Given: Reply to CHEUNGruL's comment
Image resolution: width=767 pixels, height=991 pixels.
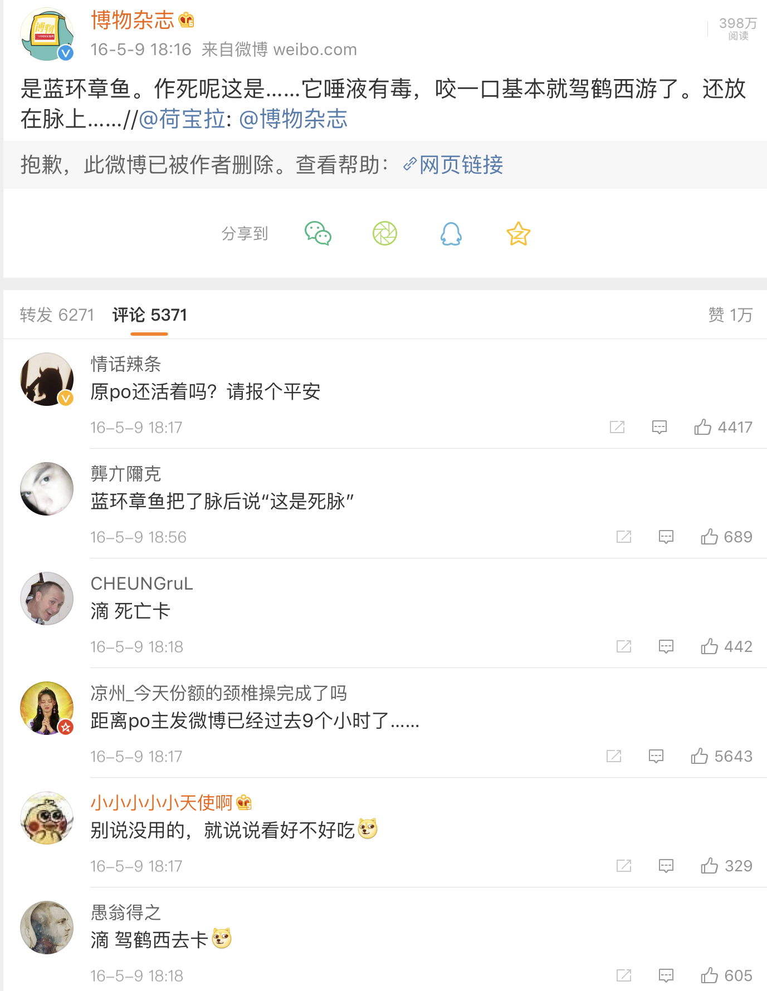Looking at the screenshot, I should tap(666, 646).
